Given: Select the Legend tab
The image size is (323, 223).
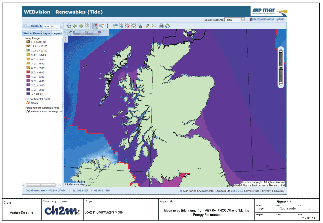Looking at the screenshot, I should pyautogui.click(x=57, y=33).
